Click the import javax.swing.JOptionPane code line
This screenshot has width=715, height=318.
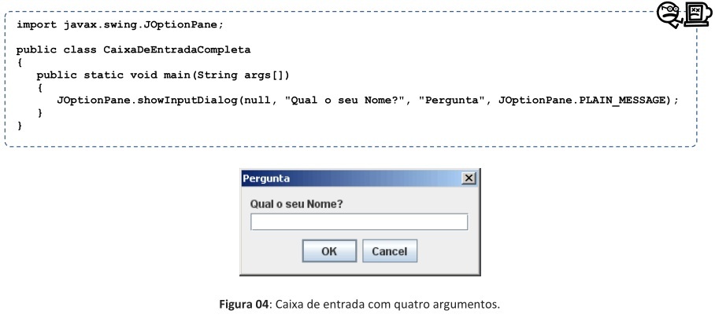pyautogui.click(x=120, y=25)
